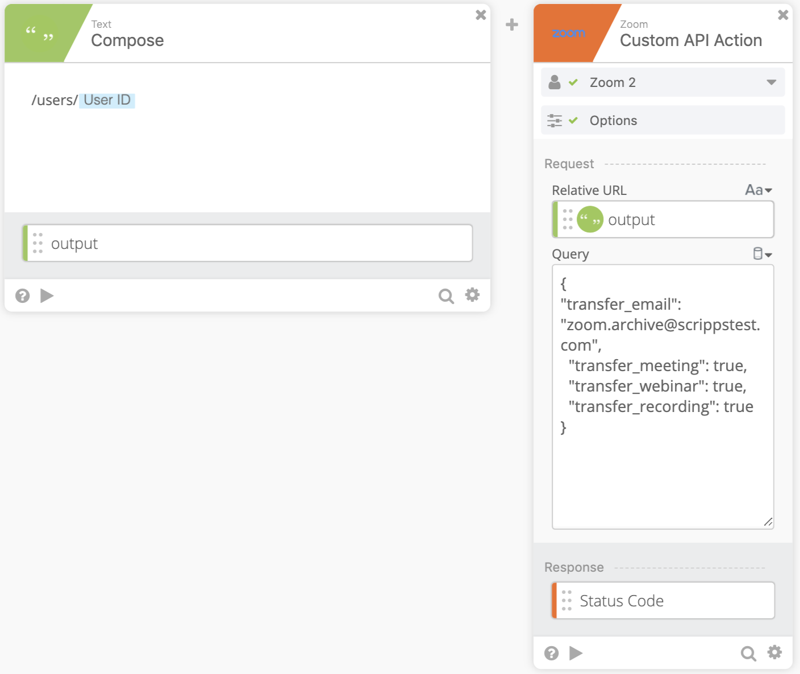Click the User ID pill in Compose text

(x=107, y=100)
